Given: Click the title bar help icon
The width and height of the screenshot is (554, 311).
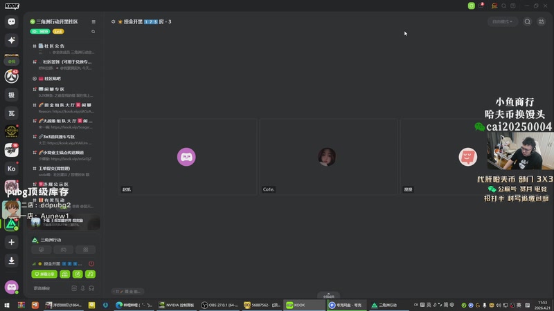Looking at the screenshot, I should pyautogui.click(x=513, y=6).
